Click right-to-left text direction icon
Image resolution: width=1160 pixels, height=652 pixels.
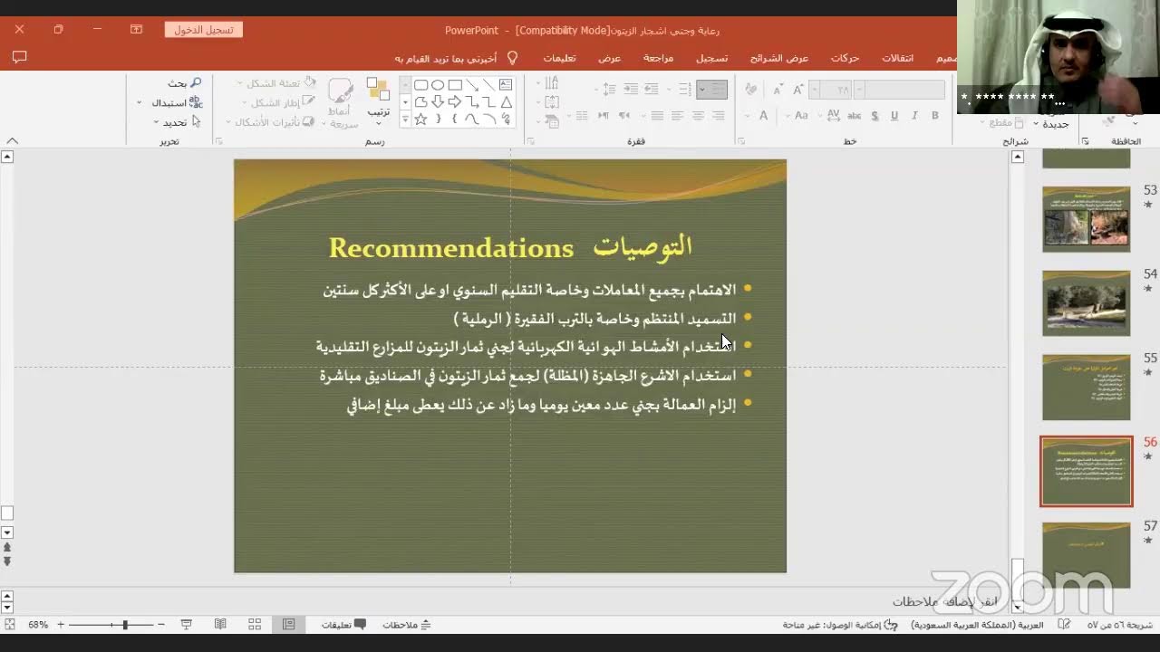click(x=624, y=116)
